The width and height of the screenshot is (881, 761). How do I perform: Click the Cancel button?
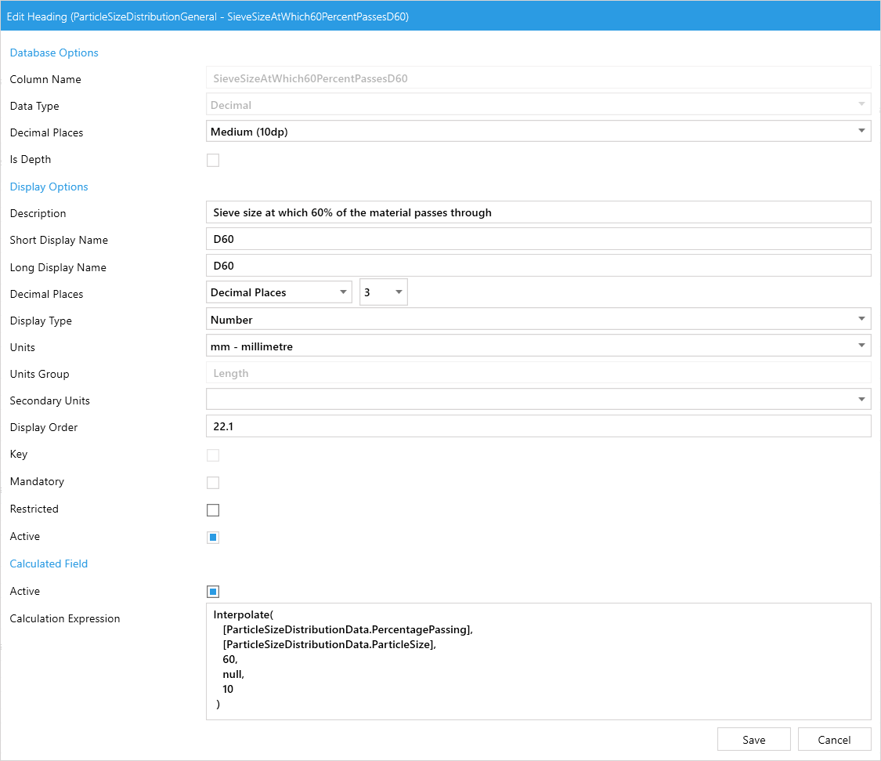(x=834, y=740)
